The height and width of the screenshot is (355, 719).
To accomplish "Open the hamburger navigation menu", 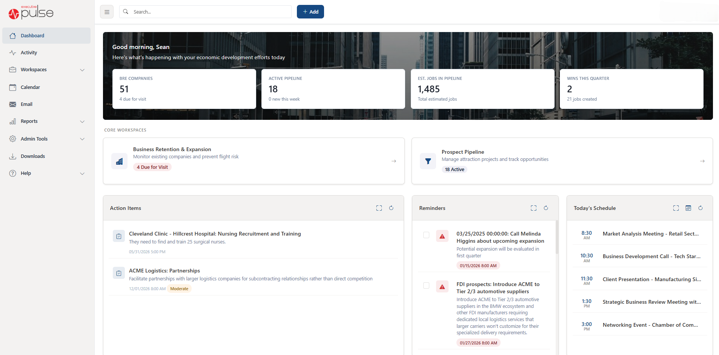I will 107,12.
